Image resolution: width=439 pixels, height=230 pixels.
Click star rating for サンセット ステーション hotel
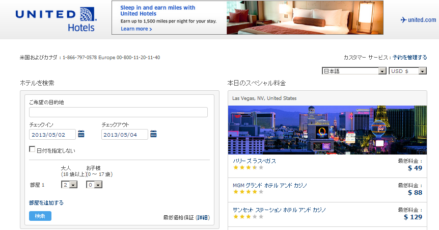tap(249, 217)
